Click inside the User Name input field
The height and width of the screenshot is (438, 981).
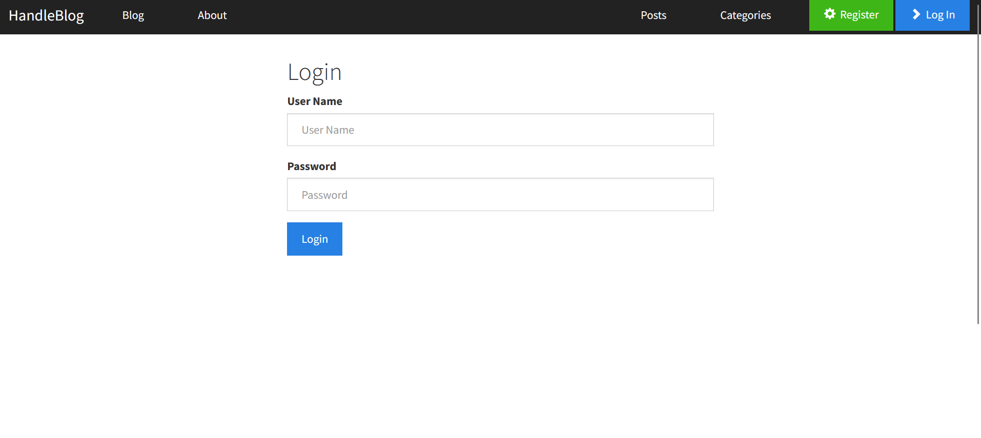500,130
